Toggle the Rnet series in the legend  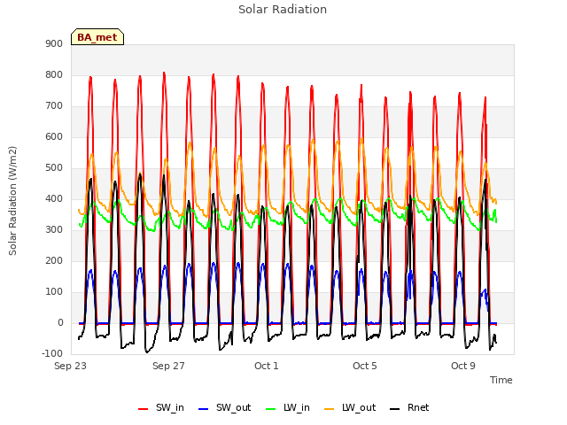tap(409, 407)
